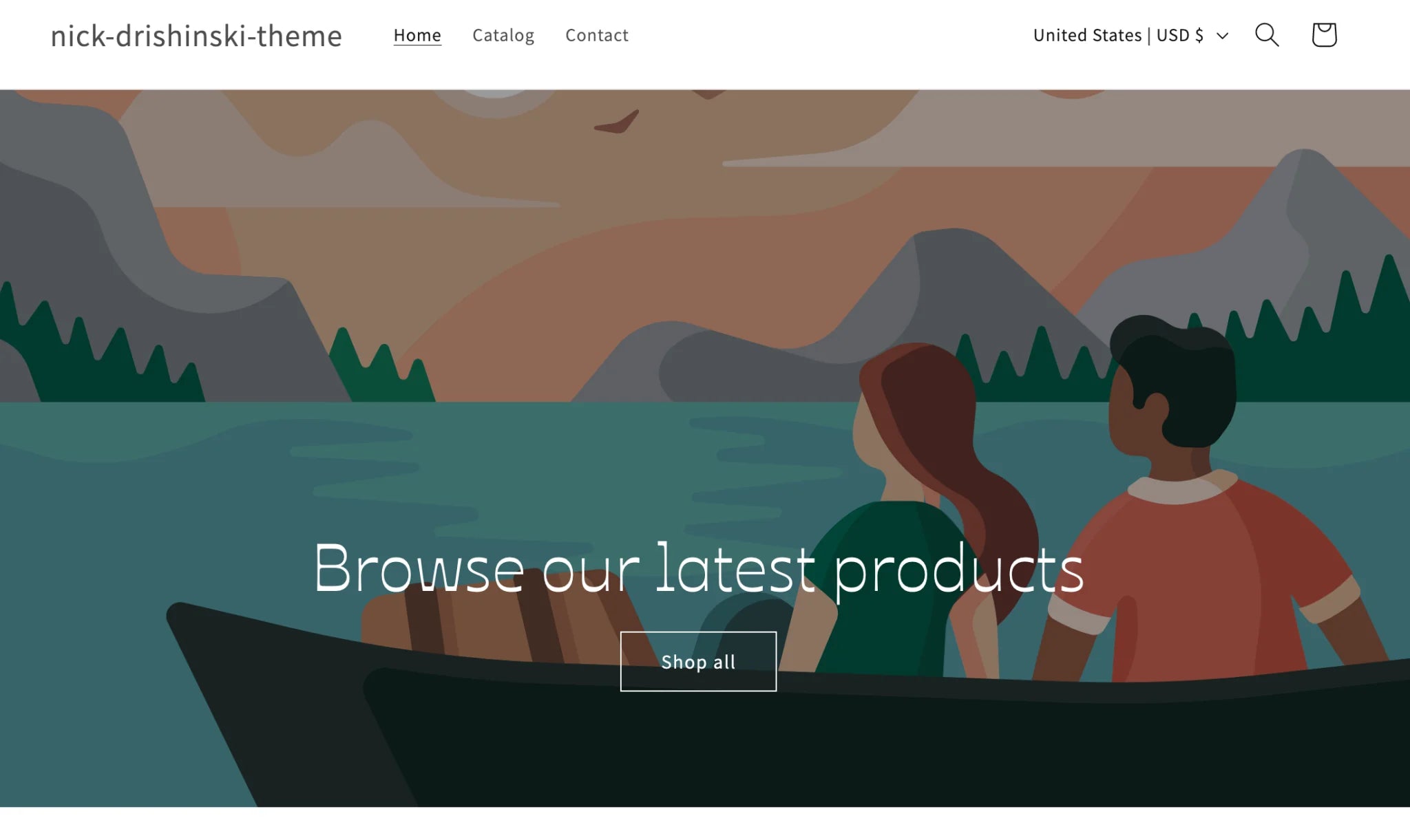Image resolution: width=1410 pixels, height=829 pixels.
Task: Open the shopping cart bag icon
Action: 1324,35
